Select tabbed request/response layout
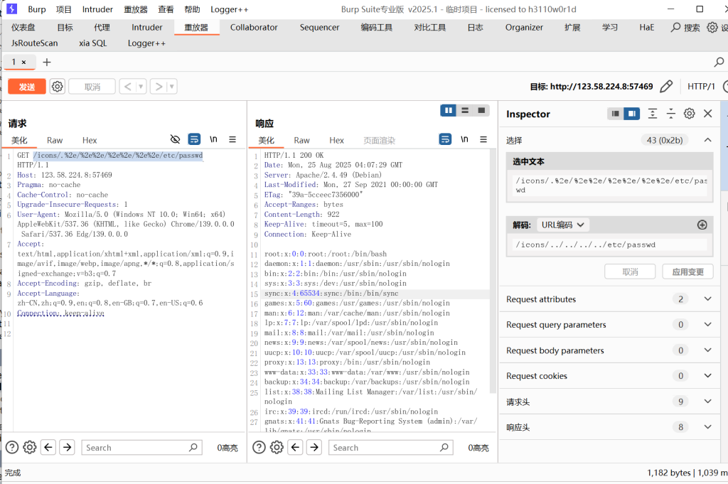 click(481, 110)
